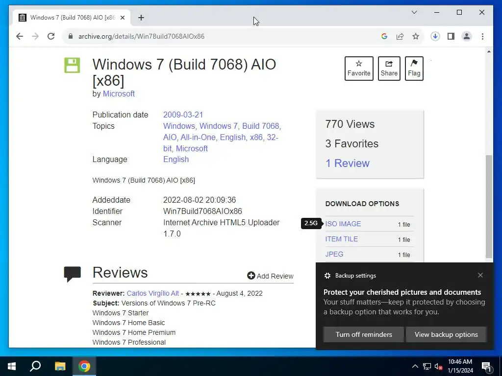The height and width of the screenshot is (376, 502).
Task: Click the 770 Views text
Action: click(350, 124)
